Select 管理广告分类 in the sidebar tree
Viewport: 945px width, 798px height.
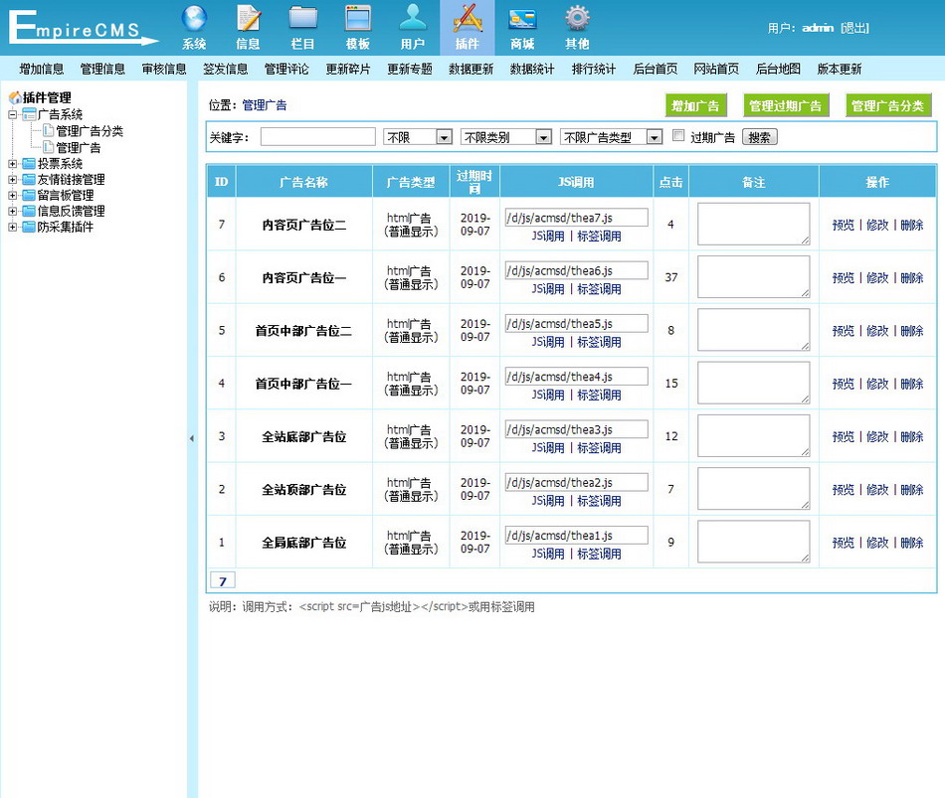90,131
